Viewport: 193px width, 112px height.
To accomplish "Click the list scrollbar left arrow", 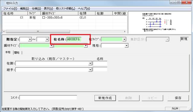I will point(4,32).
